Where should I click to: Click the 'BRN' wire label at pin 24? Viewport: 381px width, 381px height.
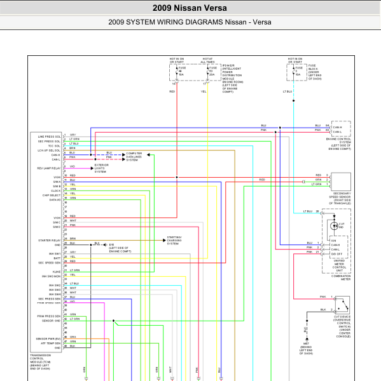pos(73,239)
